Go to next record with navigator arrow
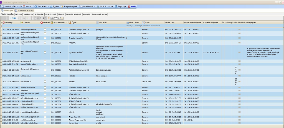This screenshot has height=128, width=284. point(19,18)
